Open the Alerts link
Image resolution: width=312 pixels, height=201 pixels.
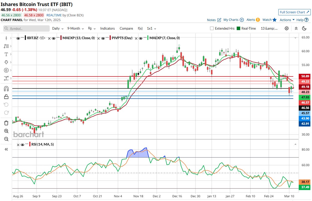pyautogui.click(x=251, y=20)
